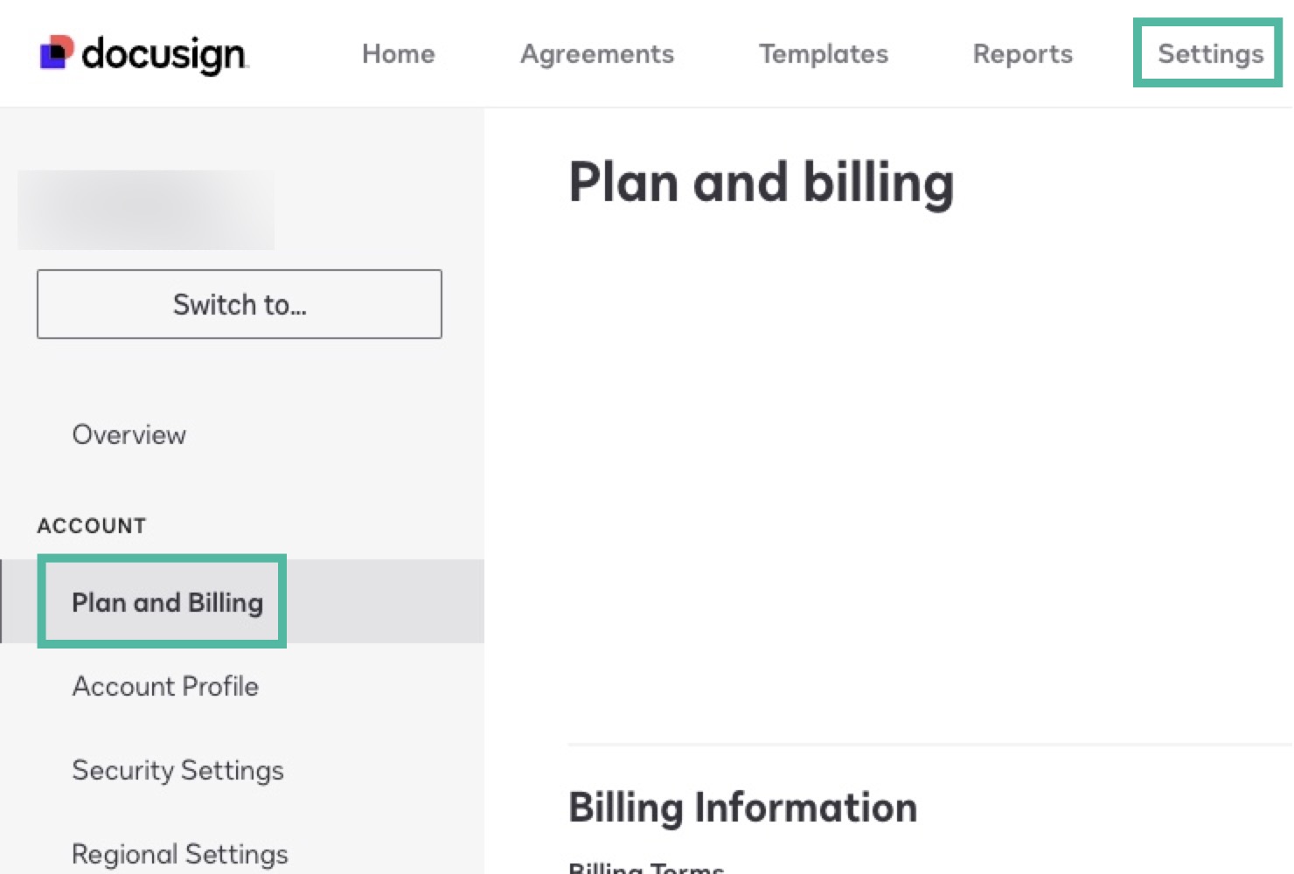The image size is (1294, 874).
Task: Click the Docusign logo icon
Action: click(x=54, y=52)
